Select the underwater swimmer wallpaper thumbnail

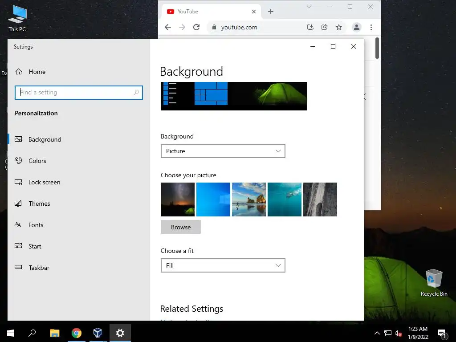285,199
